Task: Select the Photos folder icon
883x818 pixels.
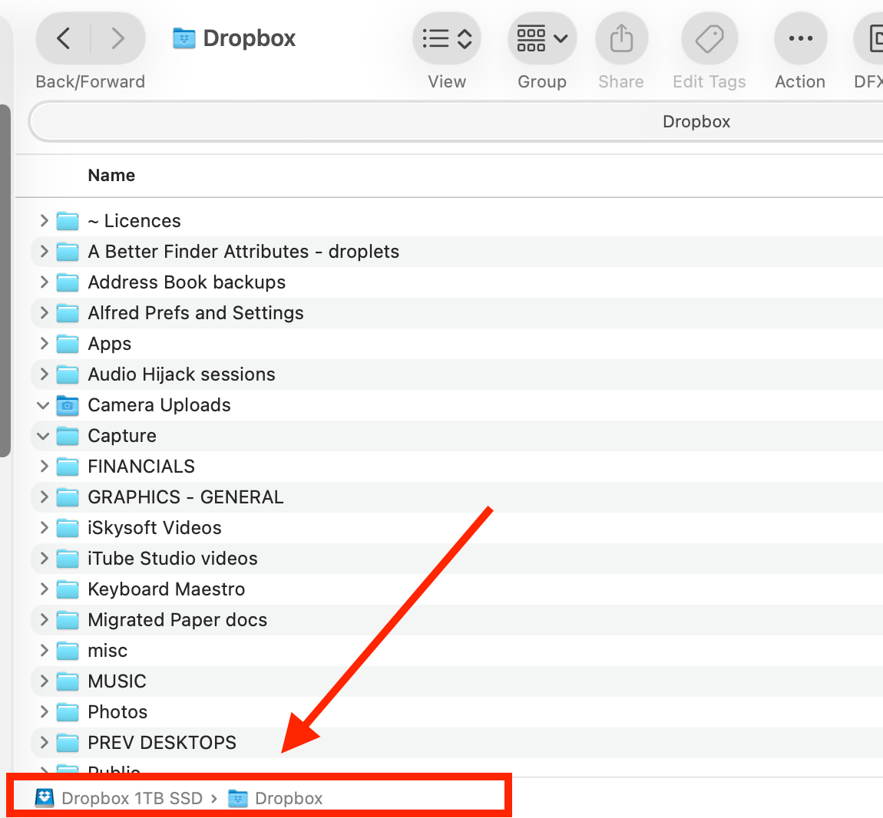Action: tap(68, 711)
